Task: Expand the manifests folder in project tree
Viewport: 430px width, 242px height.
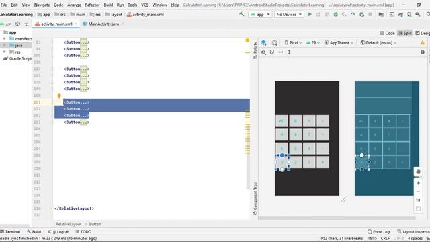Action: click(x=5, y=39)
